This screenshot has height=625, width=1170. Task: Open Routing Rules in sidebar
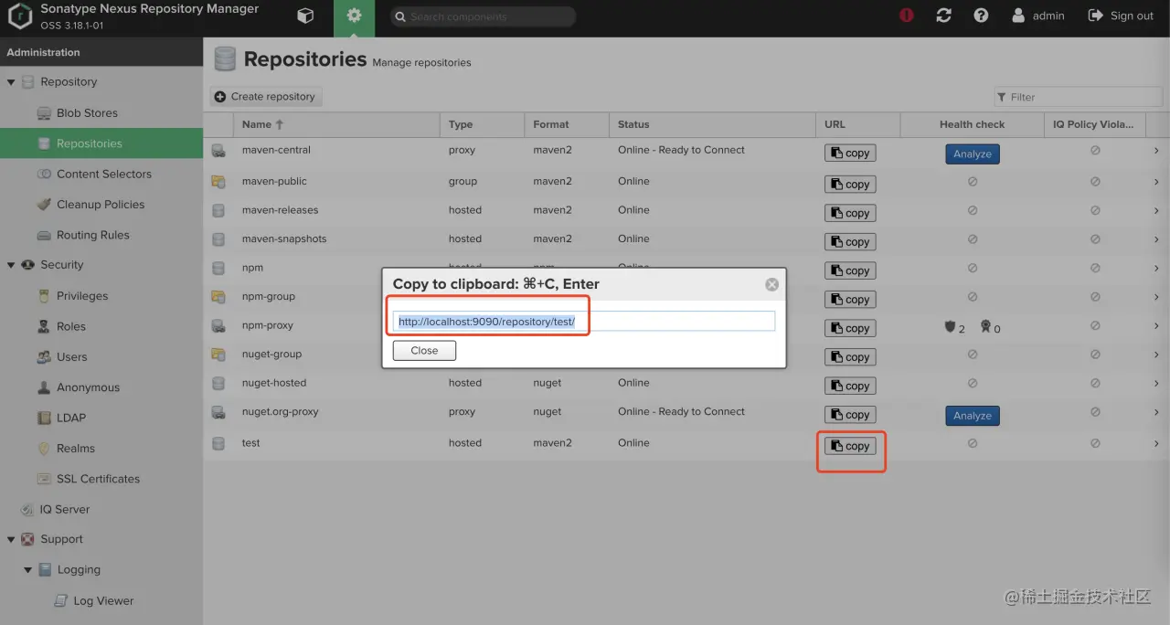coord(92,235)
